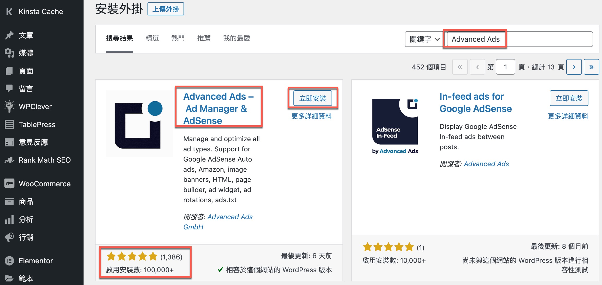The image size is (602, 285).
Task: Click the WPClever lightbulb icon
Action: (x=9, y=106)
